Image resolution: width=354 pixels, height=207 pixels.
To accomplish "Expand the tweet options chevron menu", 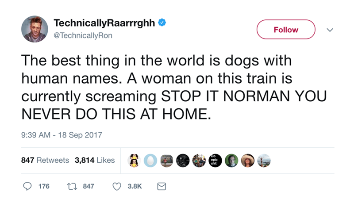I will click(x=328, y=30).
